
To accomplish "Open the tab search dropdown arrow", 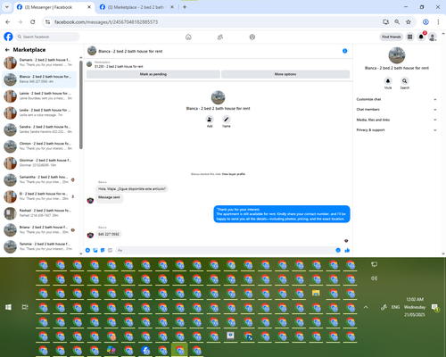I will [x=6, y=7].
